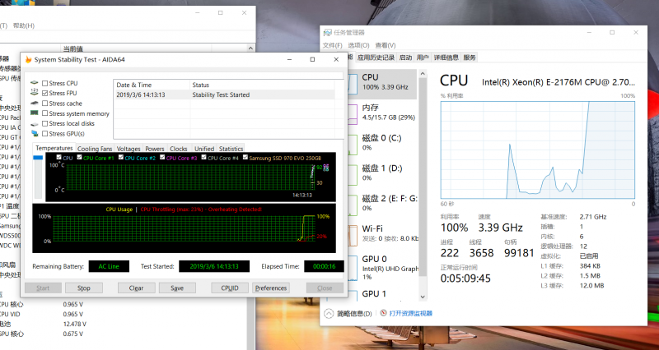Switch to 服务 tab in Task Manager
Viewport: 659px width, 350px height.
coord(470,58)
